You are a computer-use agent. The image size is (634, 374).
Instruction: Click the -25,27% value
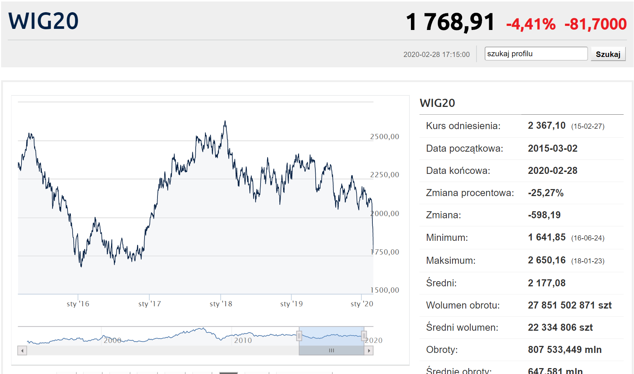[545, 193]
